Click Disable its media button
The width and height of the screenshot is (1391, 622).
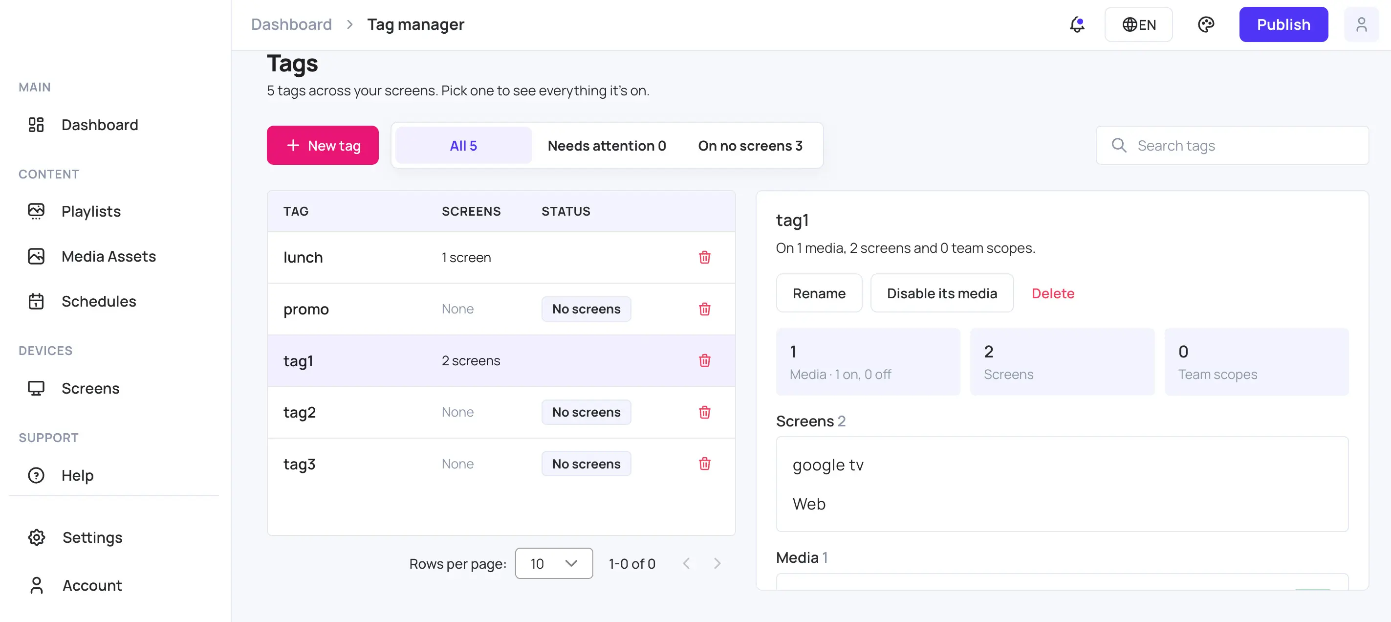942,293
